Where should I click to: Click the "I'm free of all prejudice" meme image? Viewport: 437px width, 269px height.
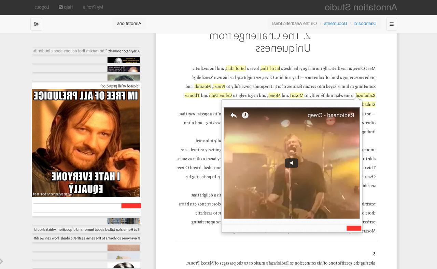86,143
